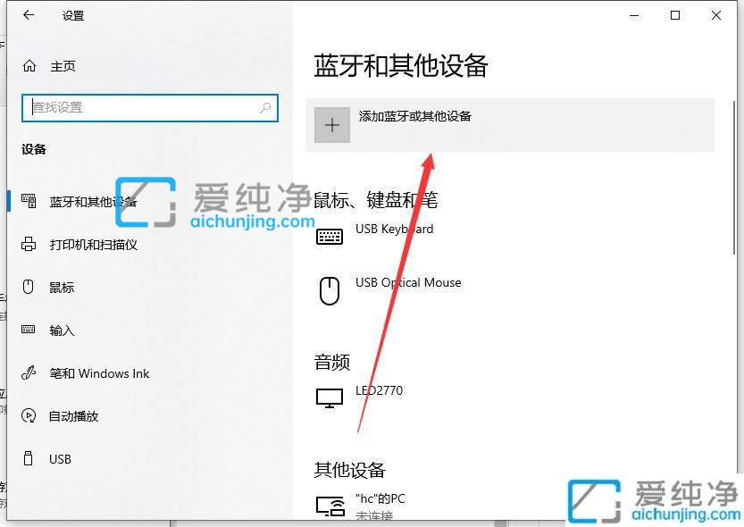The width and height of the screenshot is (744, 527).
Task: Select the pen icon for 笔和 Windows Ink
Action: coord(29,373)
